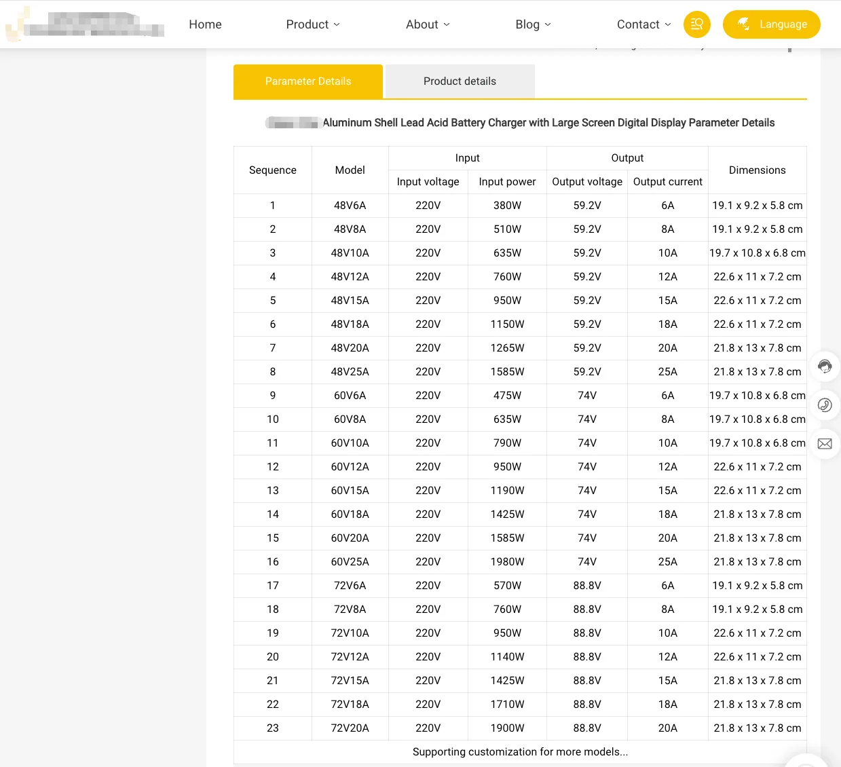The height and width of the screenshot is (767, 841).
Task: Select the 72V6A model cell
Action: 350,586
